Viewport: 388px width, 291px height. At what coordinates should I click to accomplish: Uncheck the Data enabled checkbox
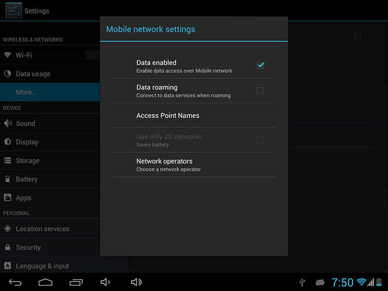coord(260,65)
